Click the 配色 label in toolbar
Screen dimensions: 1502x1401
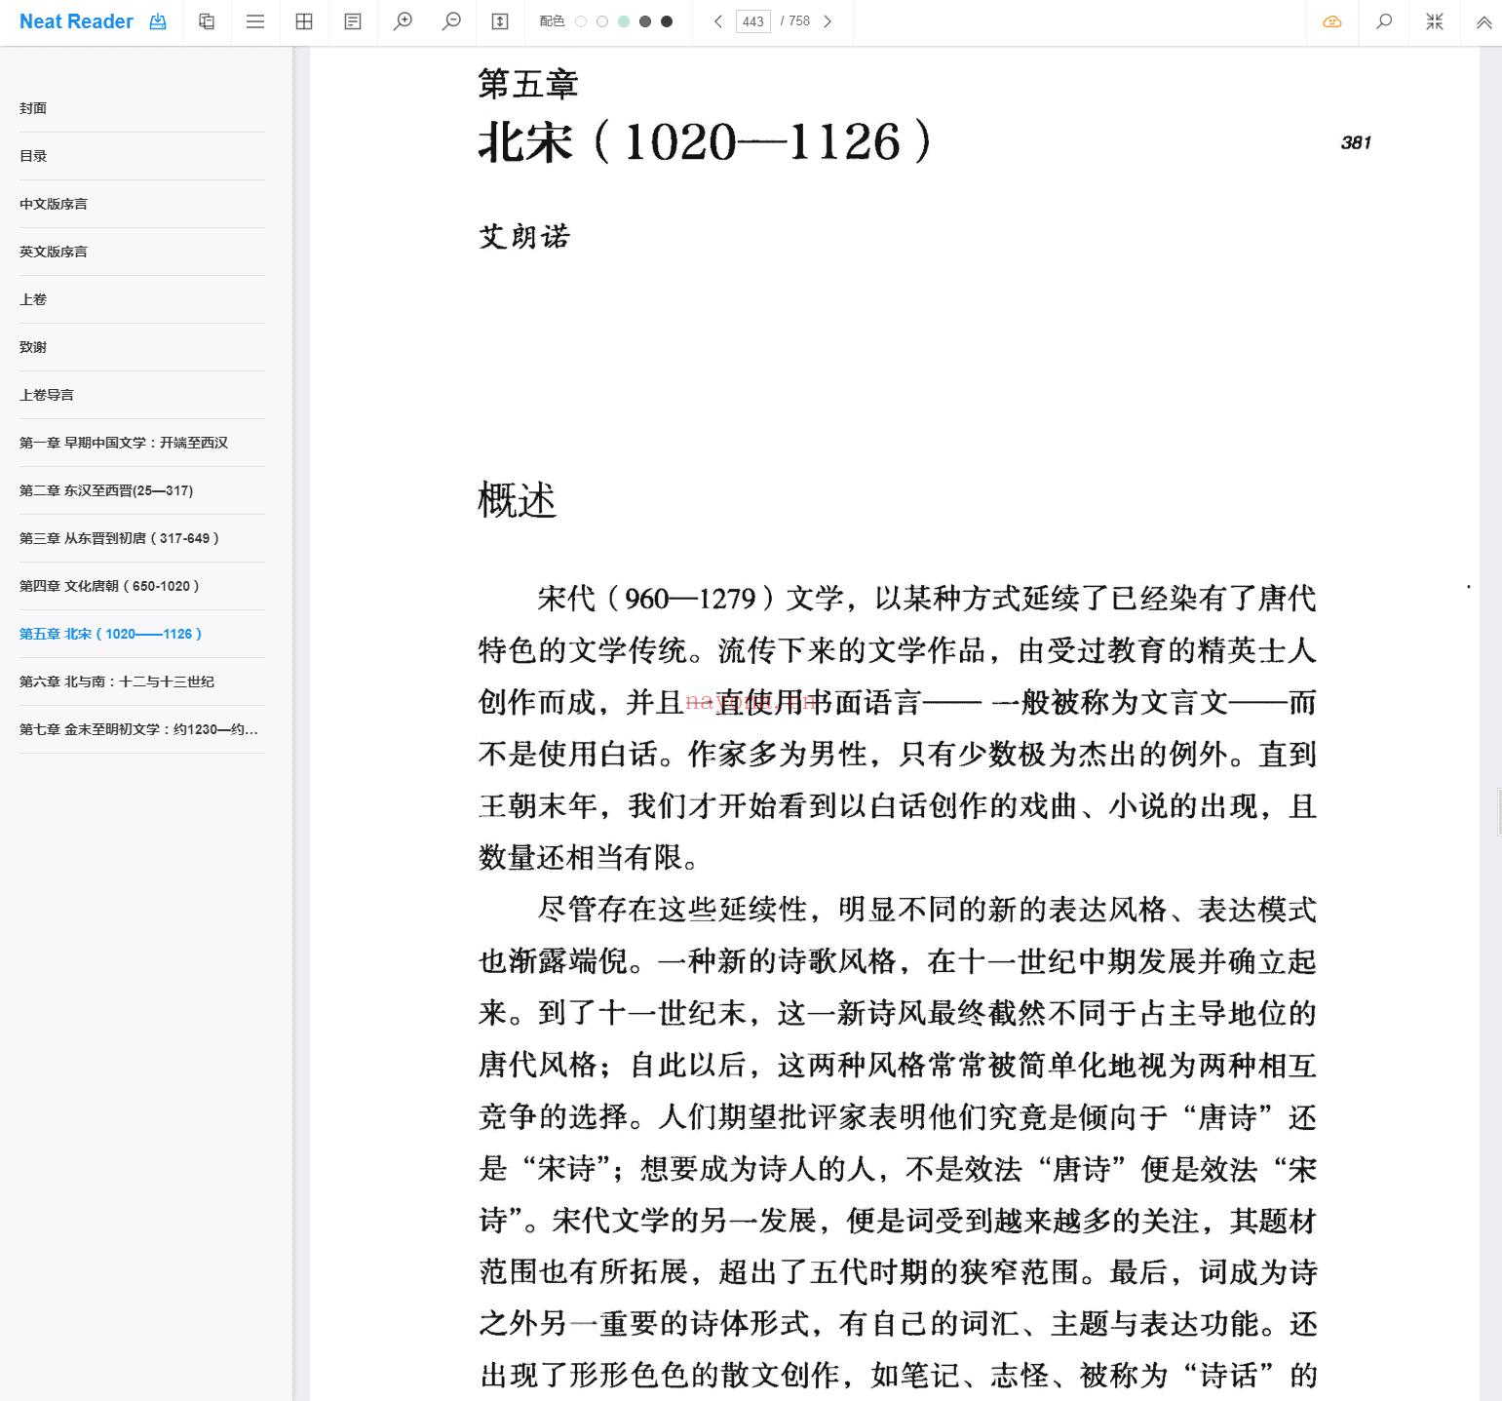click(552, 21)
